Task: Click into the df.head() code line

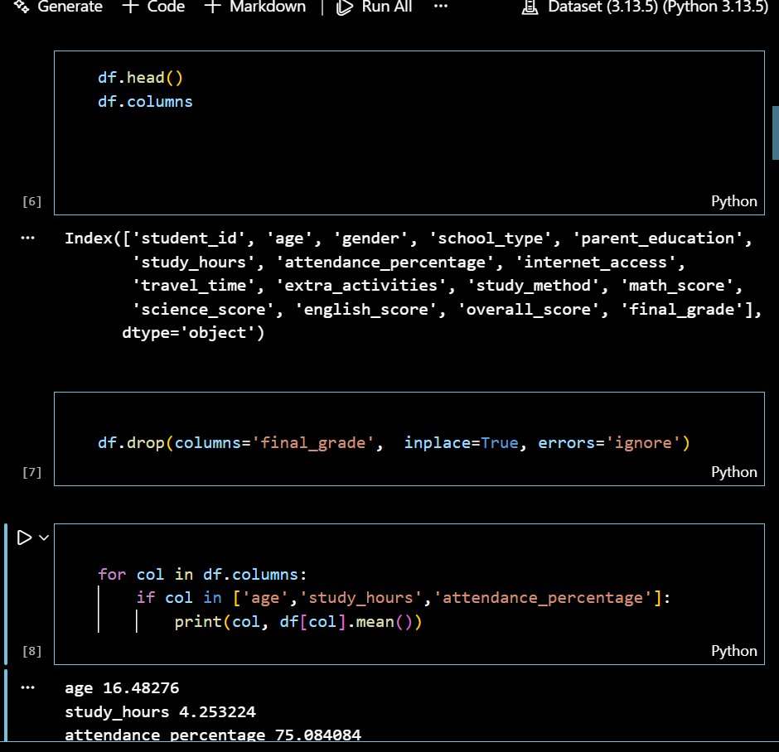Action: pyautogui.click(x=141, y=78)
